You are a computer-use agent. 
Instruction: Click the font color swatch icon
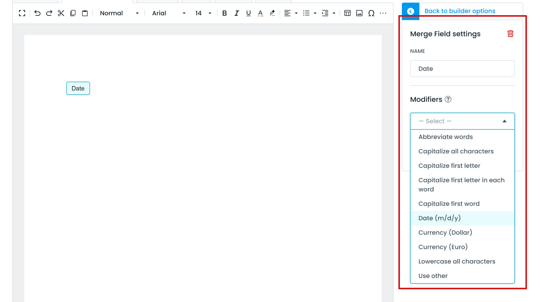coord(260,13)
